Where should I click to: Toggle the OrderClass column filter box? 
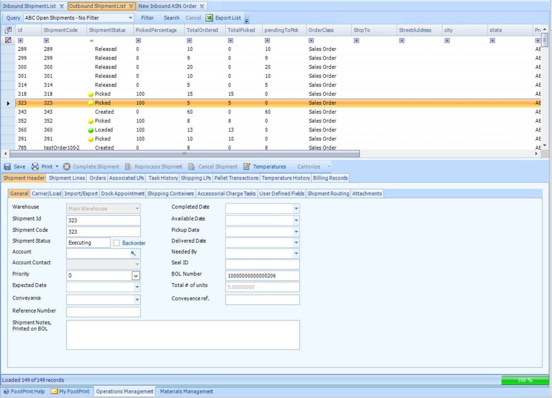311,40
